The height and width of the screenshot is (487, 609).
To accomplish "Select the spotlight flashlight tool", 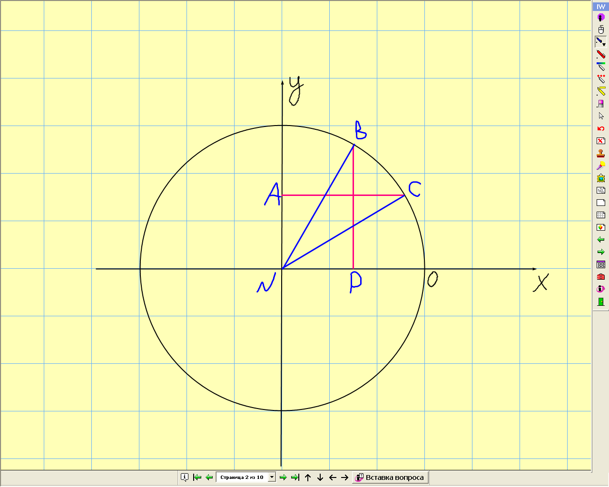I will coord(601,166).
